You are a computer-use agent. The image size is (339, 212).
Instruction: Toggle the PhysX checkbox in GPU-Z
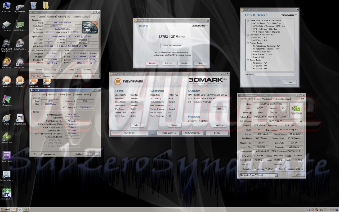[276, 169]
